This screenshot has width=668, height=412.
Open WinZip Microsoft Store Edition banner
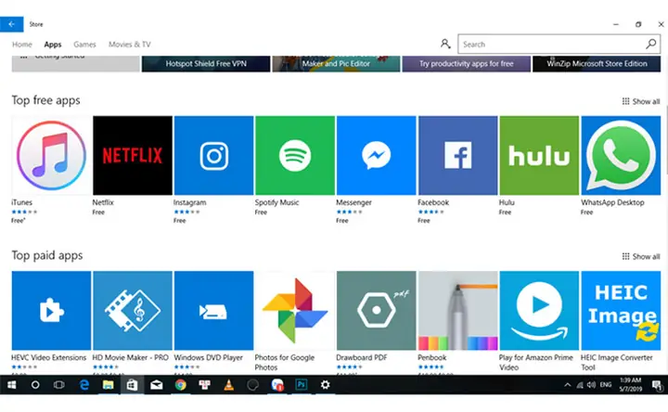pyautogui.click(x=597, y=63)
